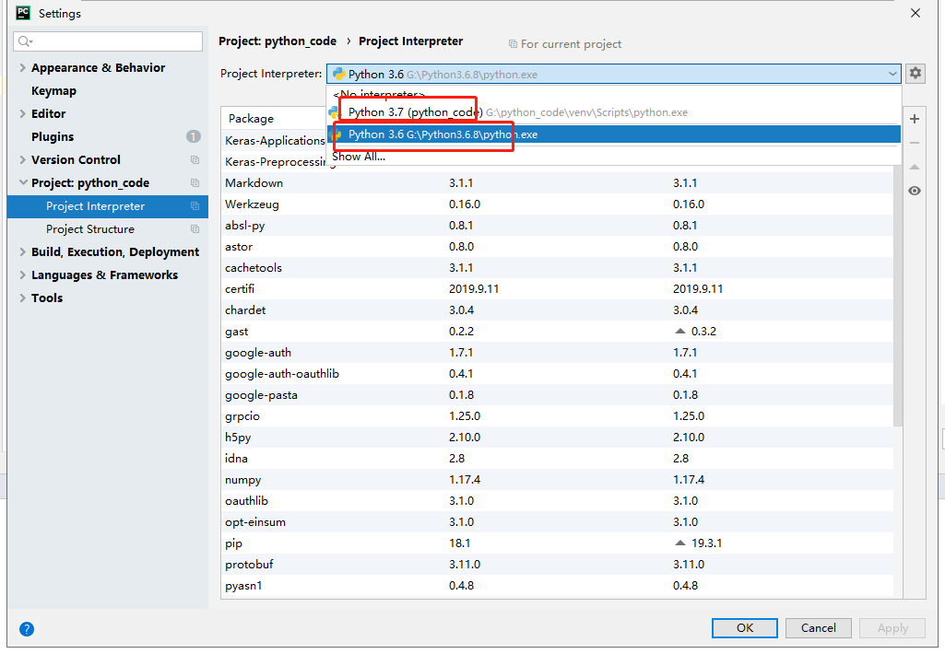Expand Build, Execution, Deployment section
Viewport: 945px width, 654px height.
(x=22, y=251)
